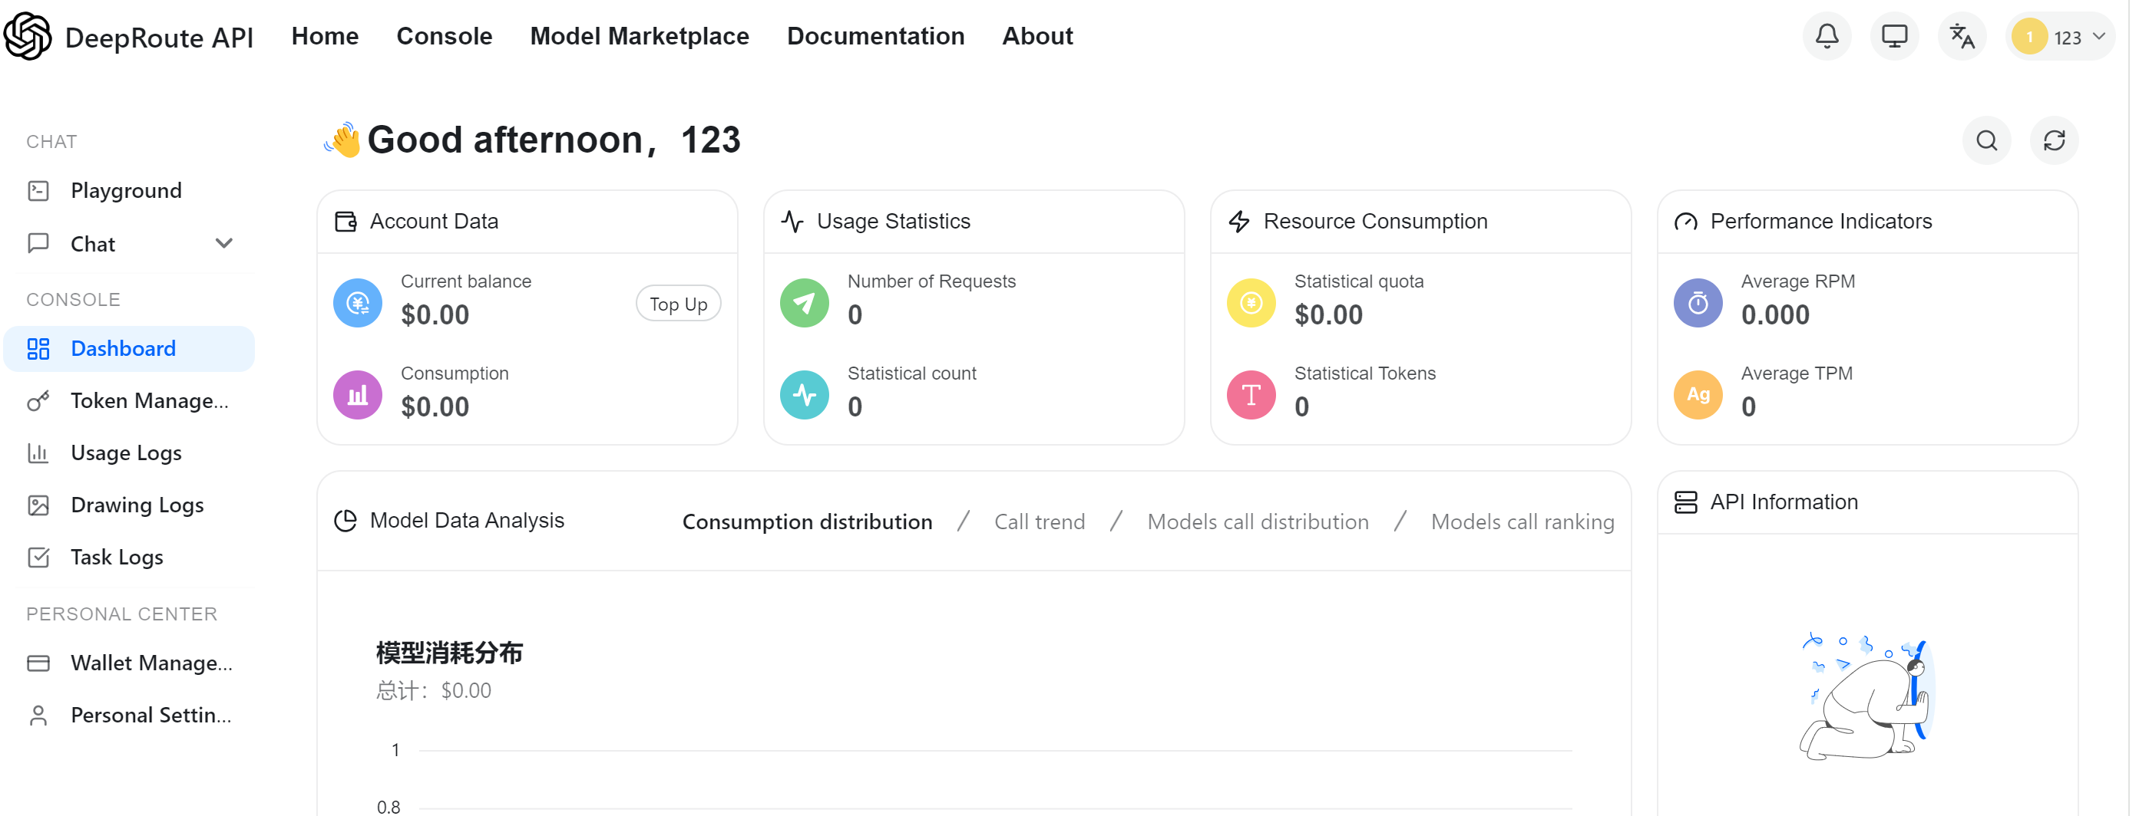This screenshot has width=2149, height=816.
Task: Click the user avatar circle
Action: click(2029, 38)
